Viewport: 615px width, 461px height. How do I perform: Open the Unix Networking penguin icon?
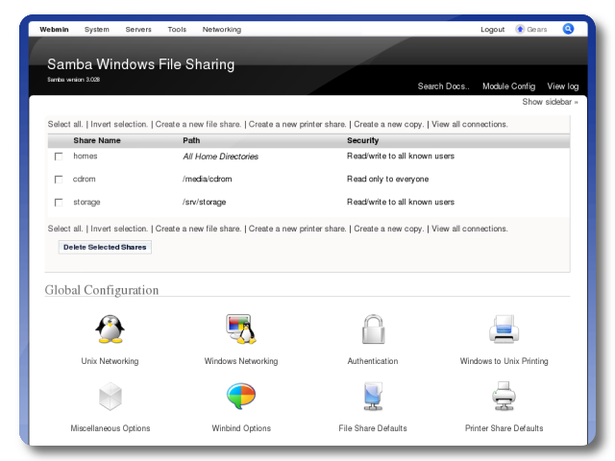[x=110, y=329]
